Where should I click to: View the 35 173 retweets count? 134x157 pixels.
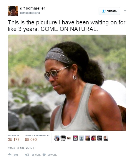tap(14, 139)
